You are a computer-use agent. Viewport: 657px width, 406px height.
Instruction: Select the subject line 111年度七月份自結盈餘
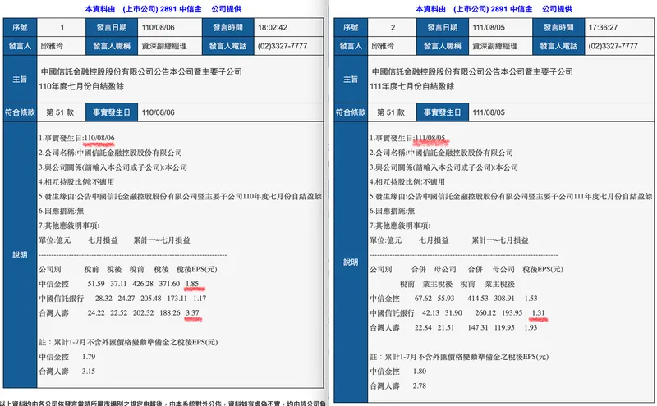(x=412, y=87)
